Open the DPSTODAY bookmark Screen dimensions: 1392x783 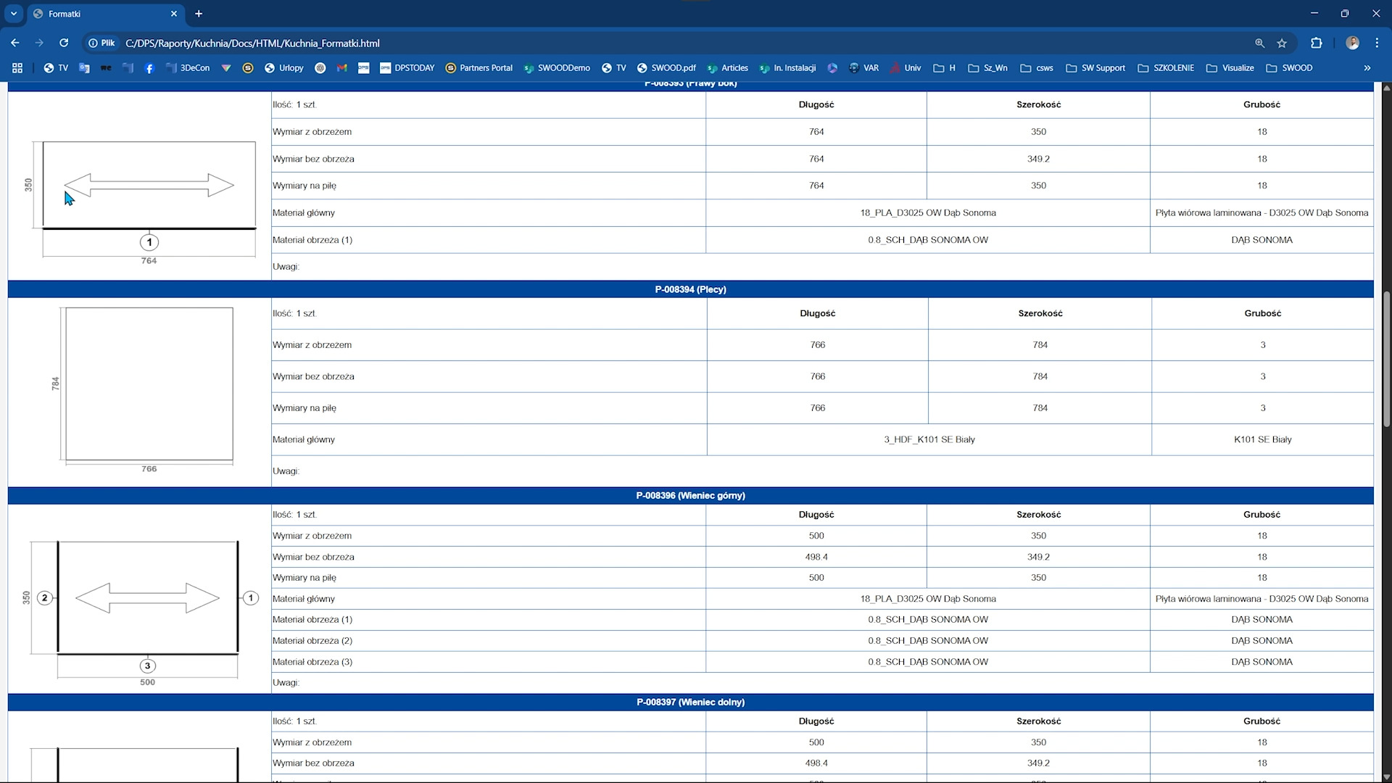(407, 68)
